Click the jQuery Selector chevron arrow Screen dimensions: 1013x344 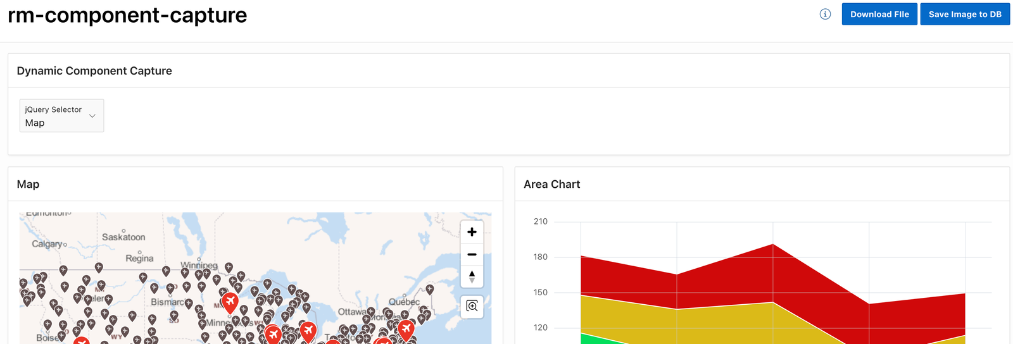pyautogui.click(x=92, y=116)
